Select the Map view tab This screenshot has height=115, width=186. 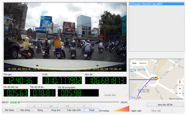(x=134, y=63)
